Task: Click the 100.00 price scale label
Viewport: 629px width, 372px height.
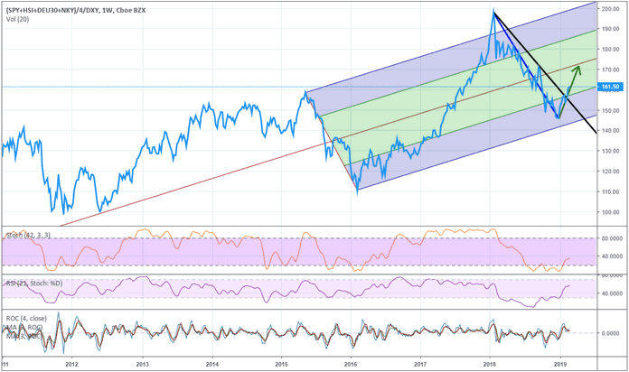Action: tap(612, 211)
